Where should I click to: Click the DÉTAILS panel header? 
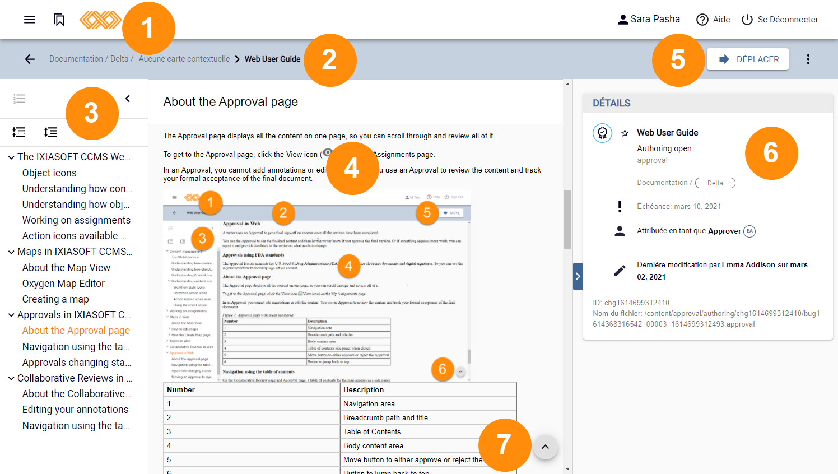pos(708,103)
